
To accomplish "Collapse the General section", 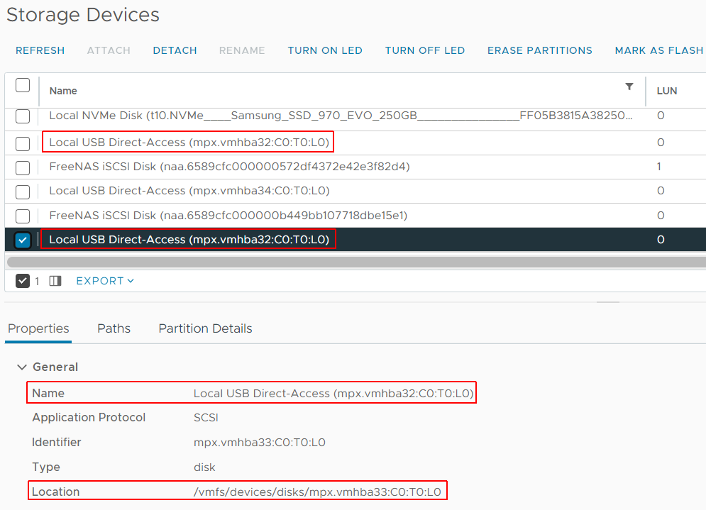I will pyautogui.click(x=22, y=367).
